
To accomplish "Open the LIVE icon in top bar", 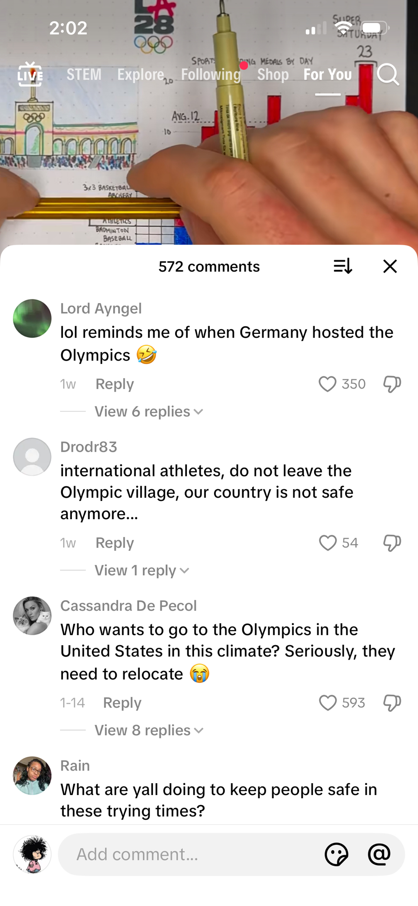I will point(30,75).
